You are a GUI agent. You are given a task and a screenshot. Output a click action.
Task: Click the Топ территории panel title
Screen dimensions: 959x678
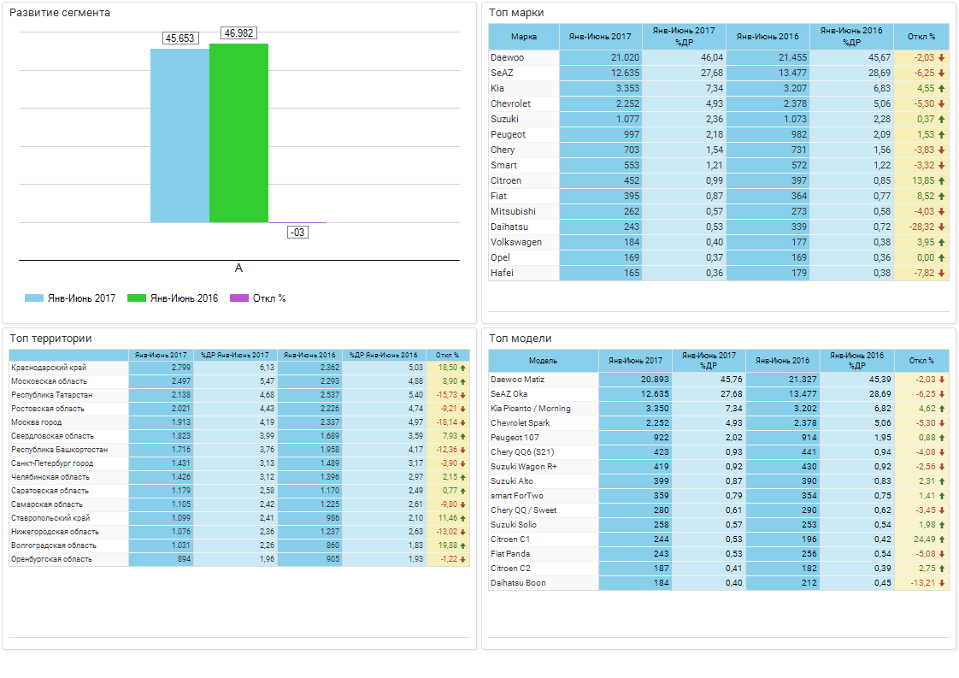[x=50, y=339]
